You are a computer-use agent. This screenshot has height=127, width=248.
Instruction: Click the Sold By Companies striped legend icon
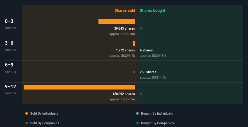27,123
